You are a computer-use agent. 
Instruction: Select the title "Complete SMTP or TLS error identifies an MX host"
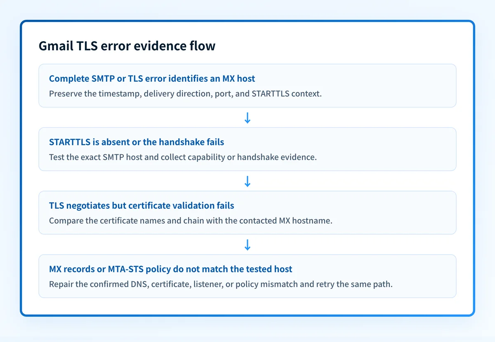click(x=152, y=78)
